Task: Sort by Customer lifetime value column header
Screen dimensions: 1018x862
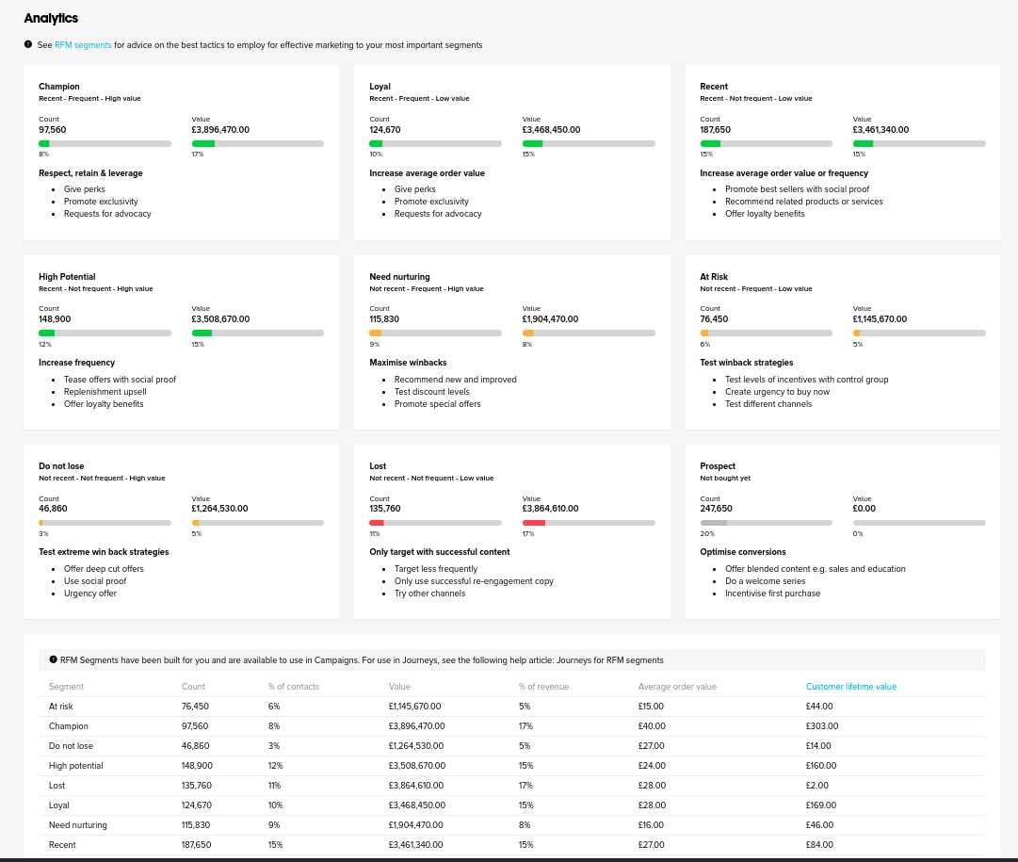Action: tap(850, 687)
